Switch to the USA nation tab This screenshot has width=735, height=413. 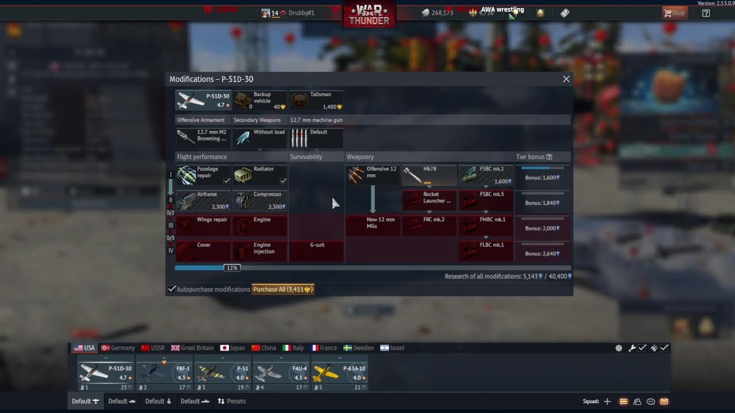84,348
